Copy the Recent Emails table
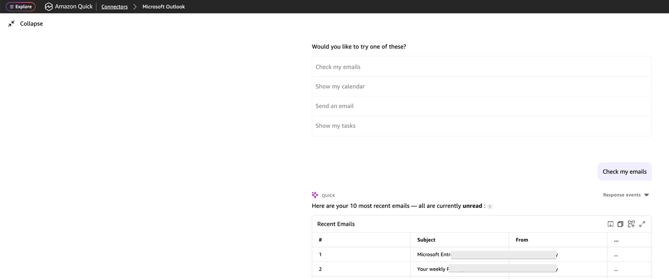669x279 pixels. click(x=620, y=224)
